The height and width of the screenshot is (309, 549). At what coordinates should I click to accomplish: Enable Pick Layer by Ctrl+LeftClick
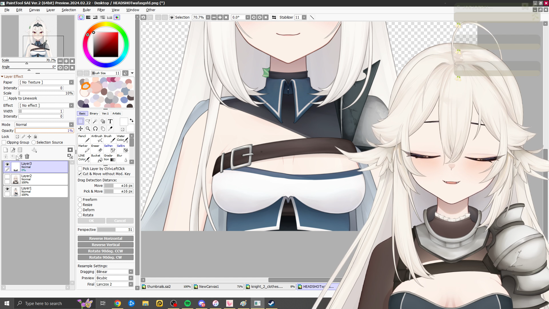(x=80, y=169)
